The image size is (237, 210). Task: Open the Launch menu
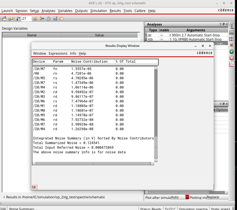7,11
